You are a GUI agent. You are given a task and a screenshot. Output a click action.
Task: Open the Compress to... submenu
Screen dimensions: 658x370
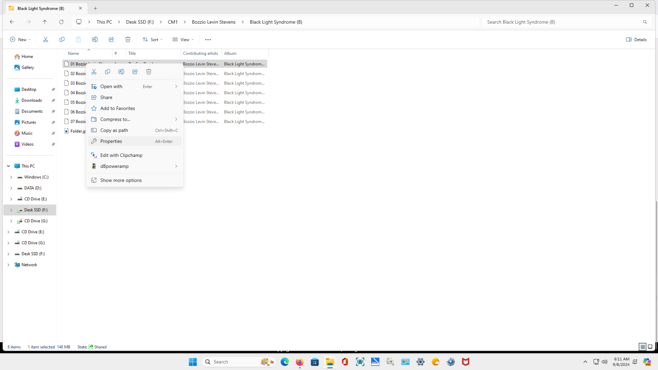pos(135,119)
